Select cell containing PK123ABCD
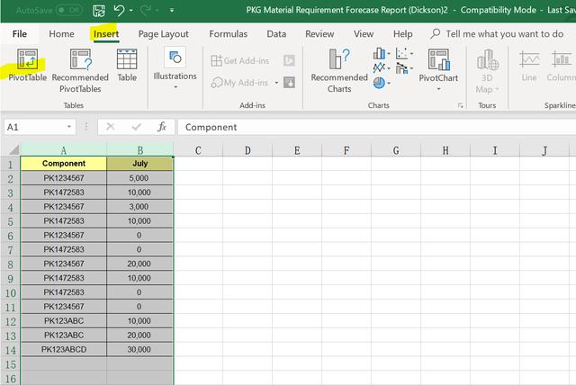 (x=64, y=349)
